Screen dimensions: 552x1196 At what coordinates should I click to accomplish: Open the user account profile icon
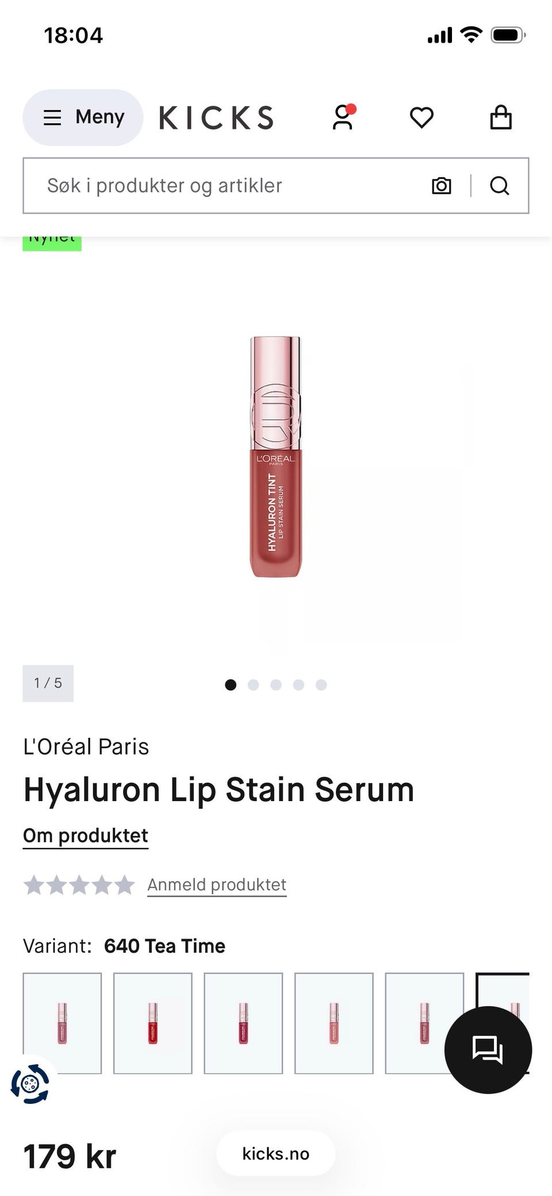(343, 117)
